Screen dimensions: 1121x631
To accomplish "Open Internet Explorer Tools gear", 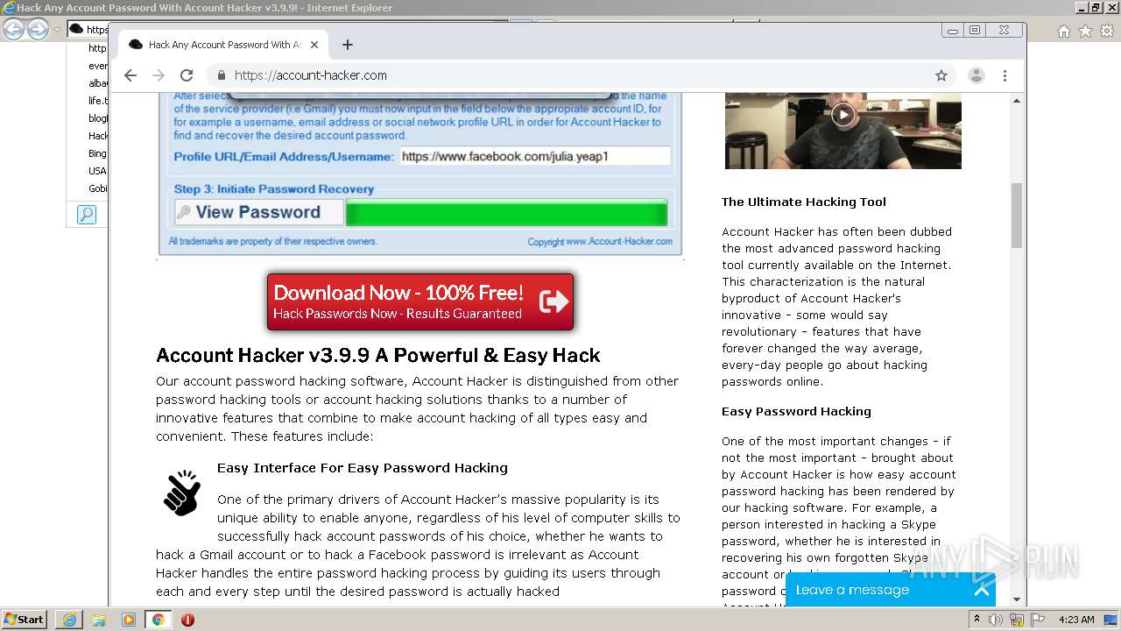I will pyautogui.click(x=1107, y=31).
